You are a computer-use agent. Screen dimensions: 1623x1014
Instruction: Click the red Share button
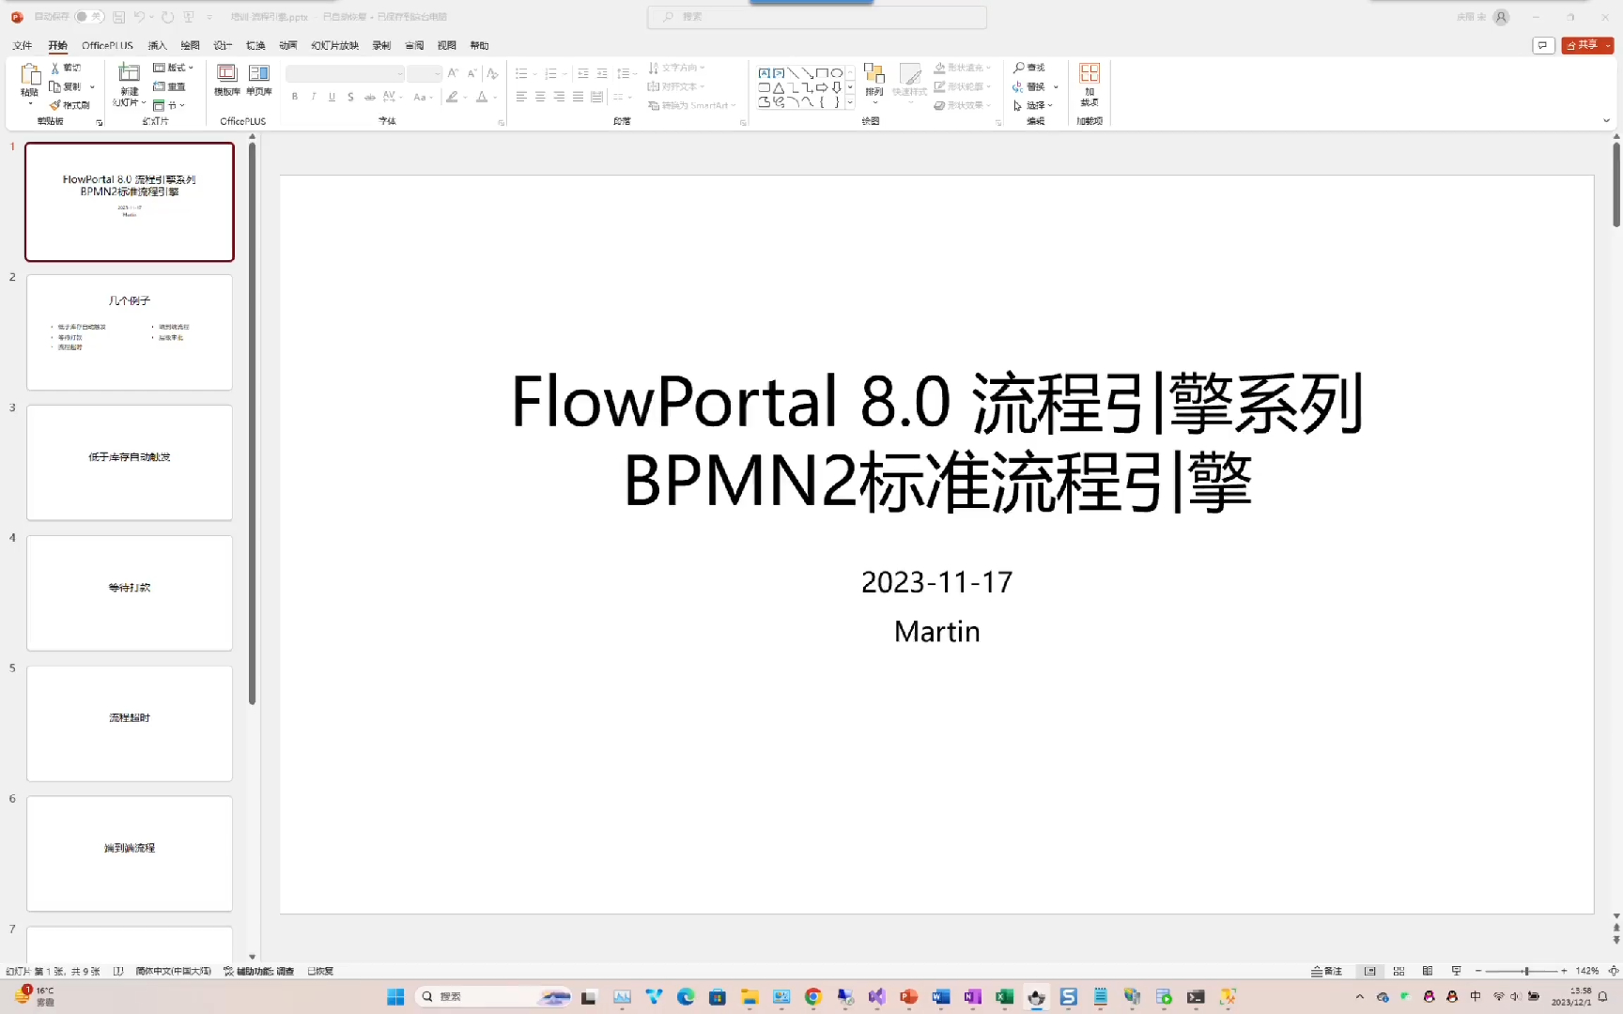click(x=1587, y=45)
